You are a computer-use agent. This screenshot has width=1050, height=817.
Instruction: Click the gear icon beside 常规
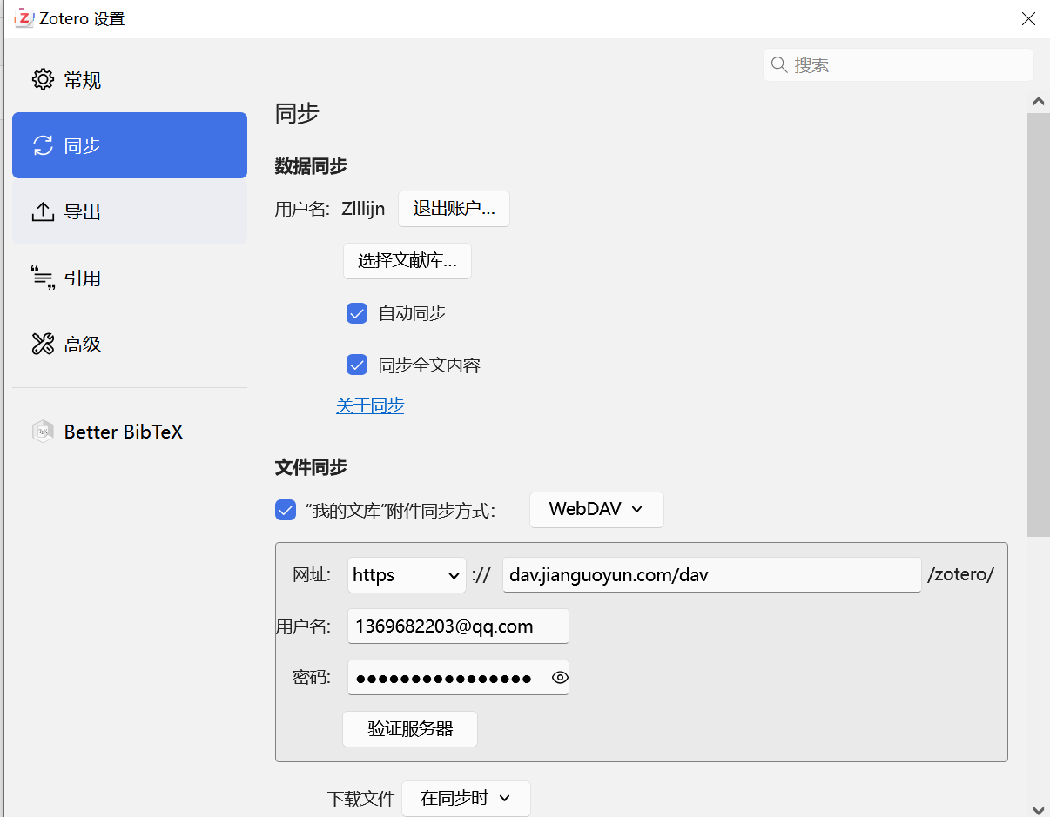[x=43, y=80]
